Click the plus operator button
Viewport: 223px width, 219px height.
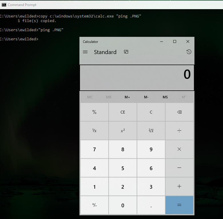click(x=179, y=186)
